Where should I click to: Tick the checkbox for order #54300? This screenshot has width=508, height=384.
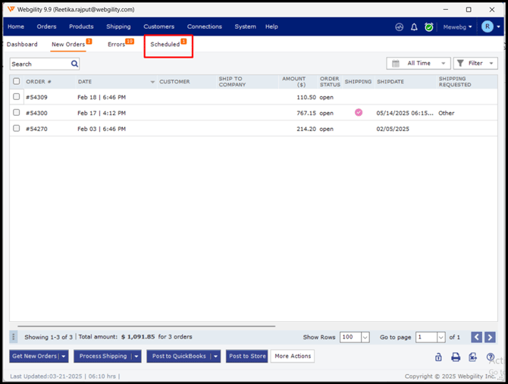(17, 113)
